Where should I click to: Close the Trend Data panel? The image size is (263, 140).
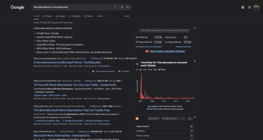tap(195, 61)
